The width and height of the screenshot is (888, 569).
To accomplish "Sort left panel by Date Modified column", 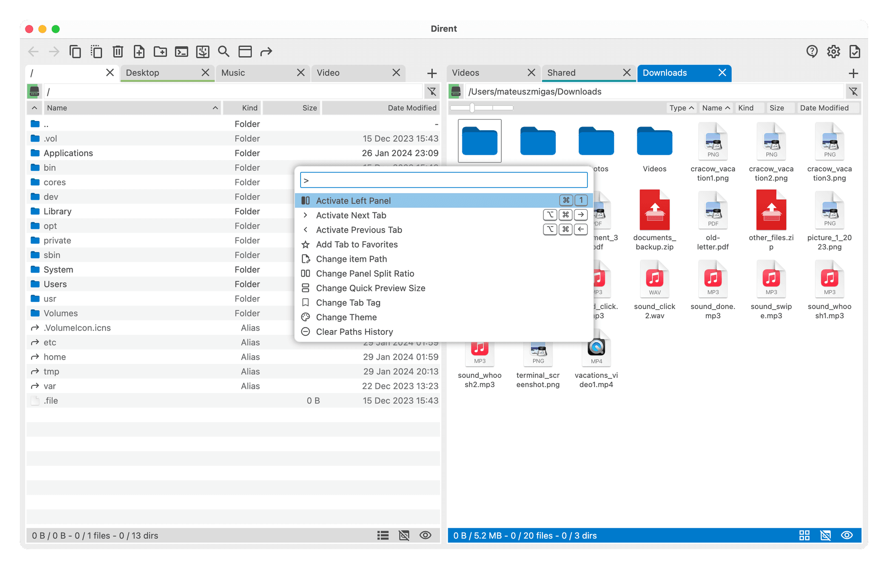I will click(x=381, y=108).
